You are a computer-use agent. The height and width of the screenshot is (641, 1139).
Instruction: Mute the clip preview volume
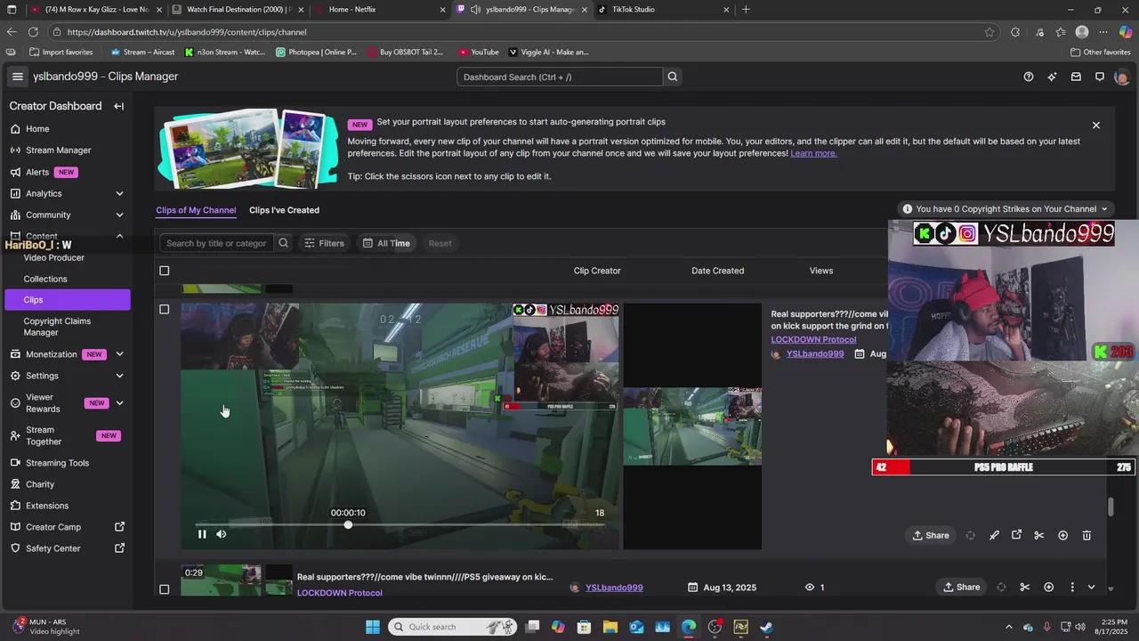point(222,534)
